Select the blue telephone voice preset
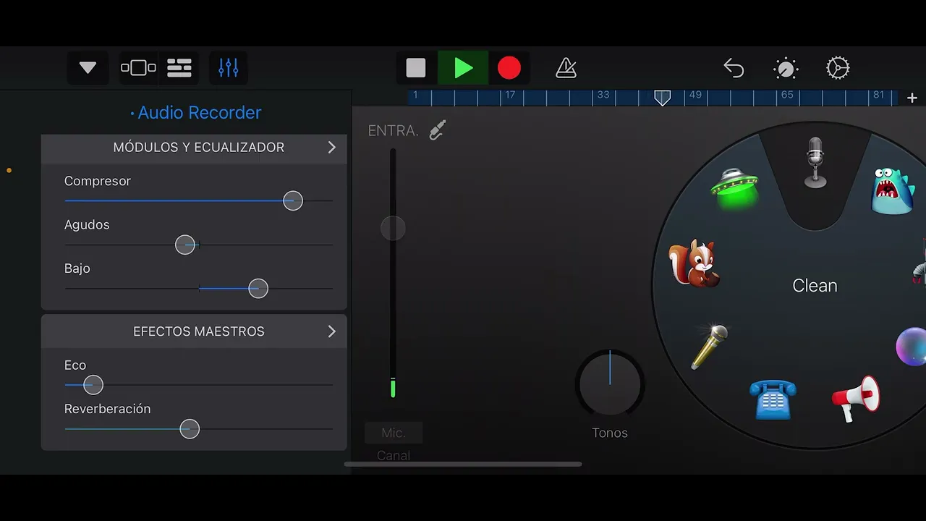 773,399
